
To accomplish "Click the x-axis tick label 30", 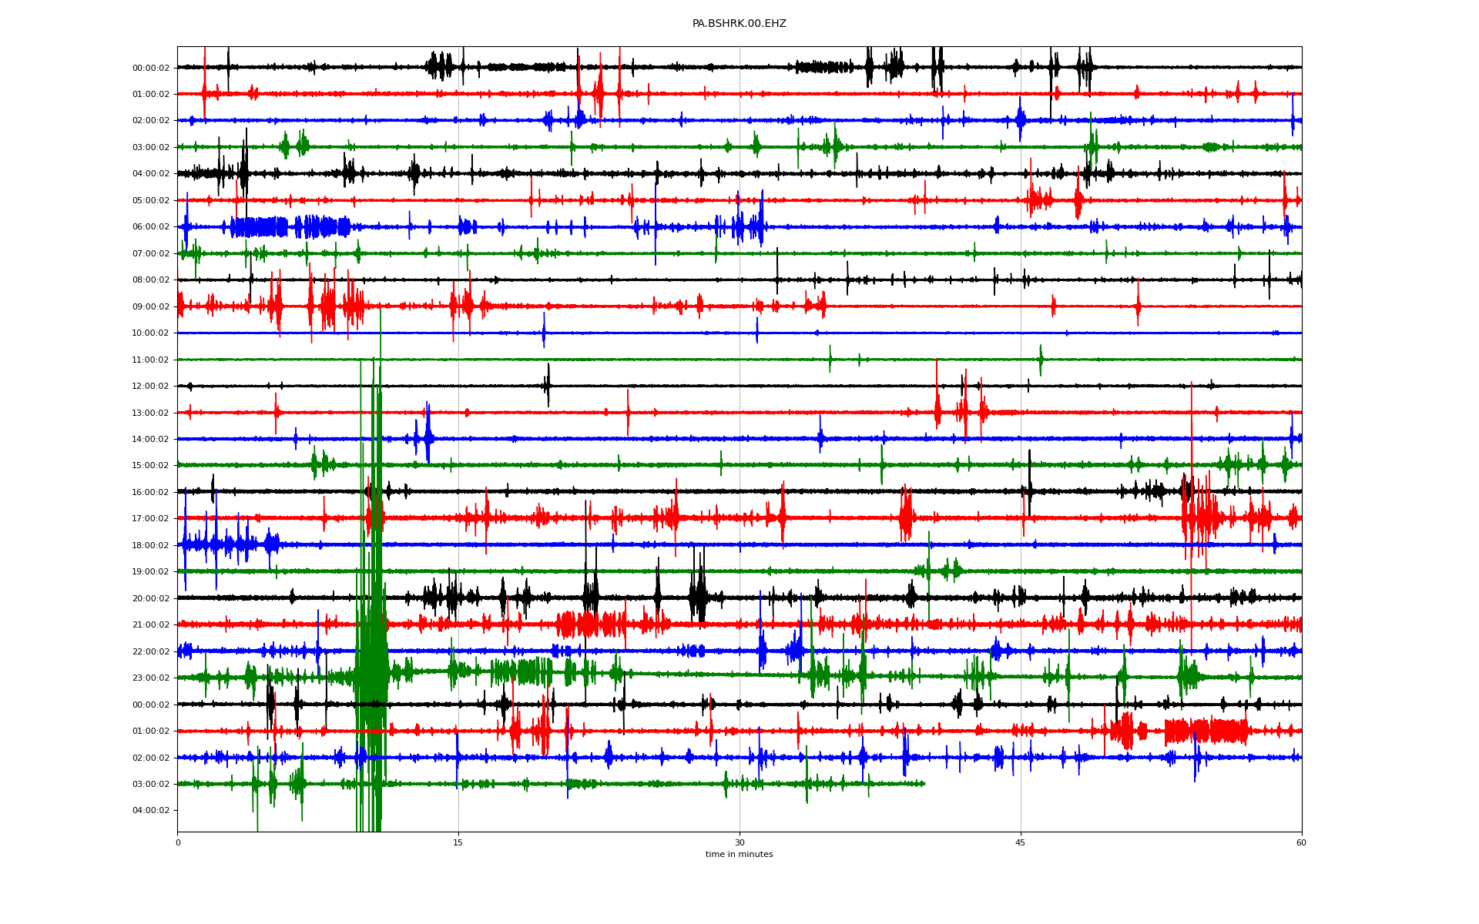I will click(x=739, y=842).
